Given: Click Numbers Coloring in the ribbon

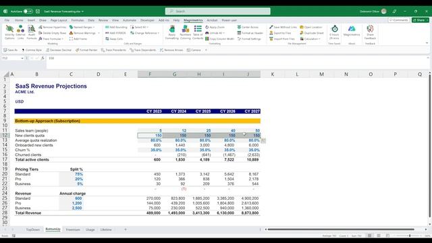Looking at the screenshot, I should click(x=186, y=32).
